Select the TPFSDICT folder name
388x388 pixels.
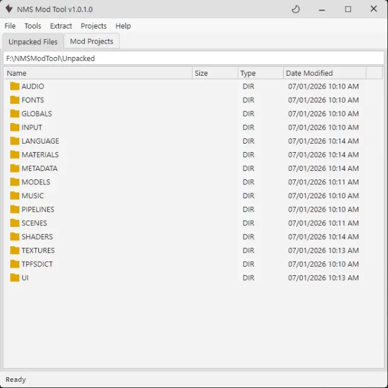click(x=37, y=264)
